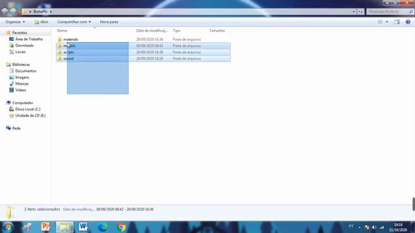
Task: Click the PT language indicator
Action: [x=351, y=227]
